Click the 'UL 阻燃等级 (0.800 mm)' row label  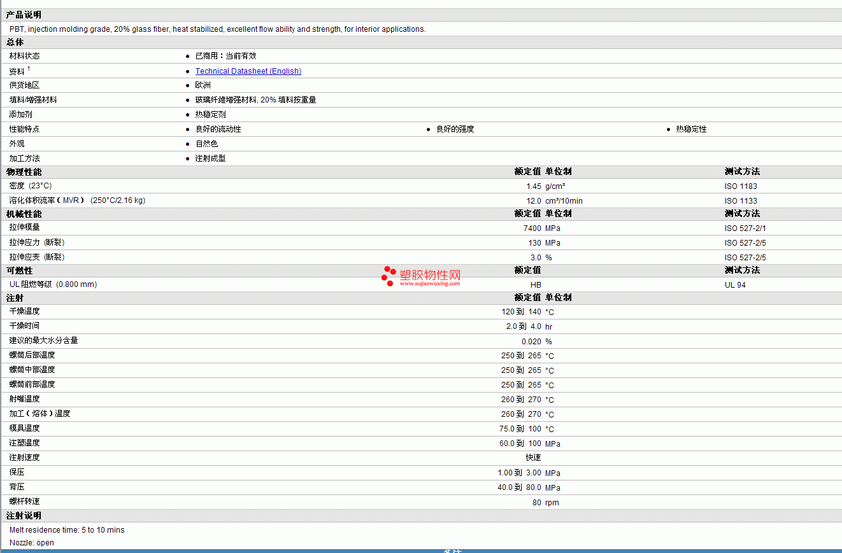54,284
